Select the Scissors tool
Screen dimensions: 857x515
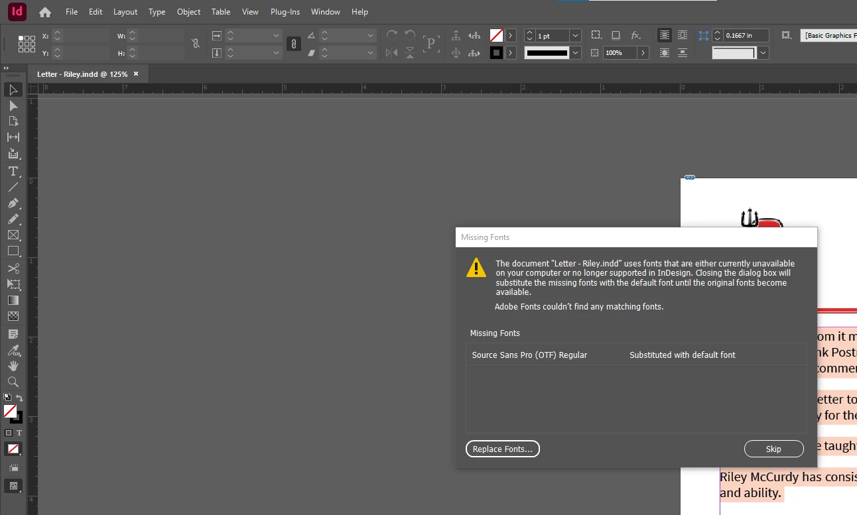tap(13, 268)
